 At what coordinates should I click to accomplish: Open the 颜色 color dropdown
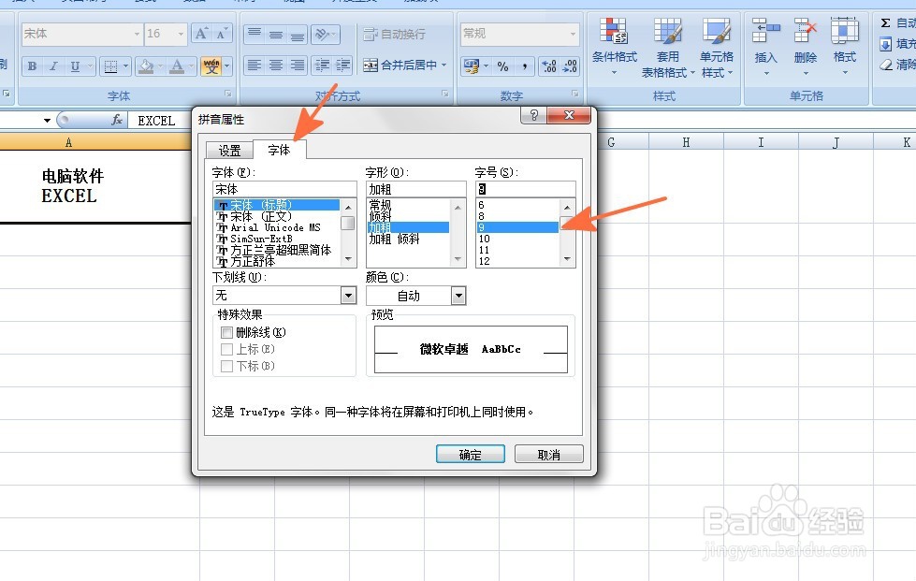[458, 296]
